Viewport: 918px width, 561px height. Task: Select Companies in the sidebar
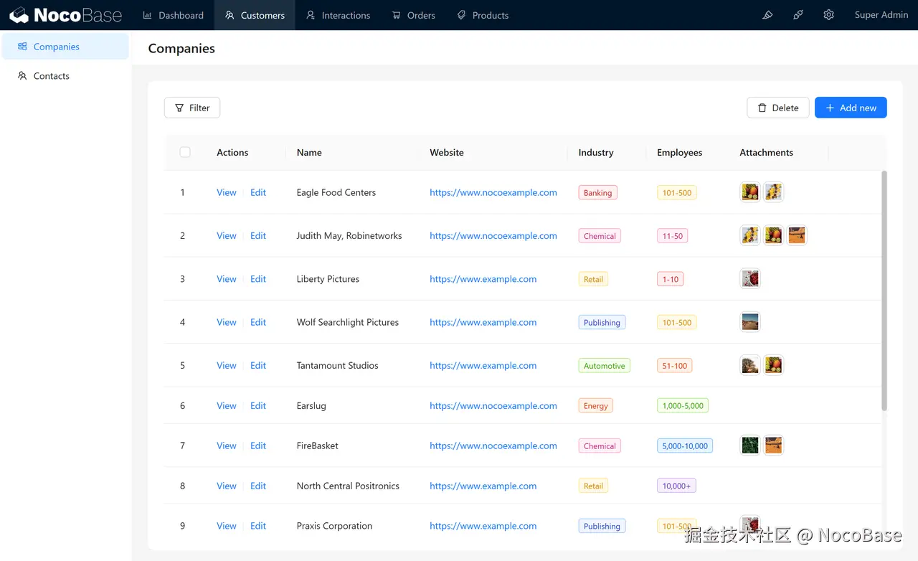click(x=65, y=47)
